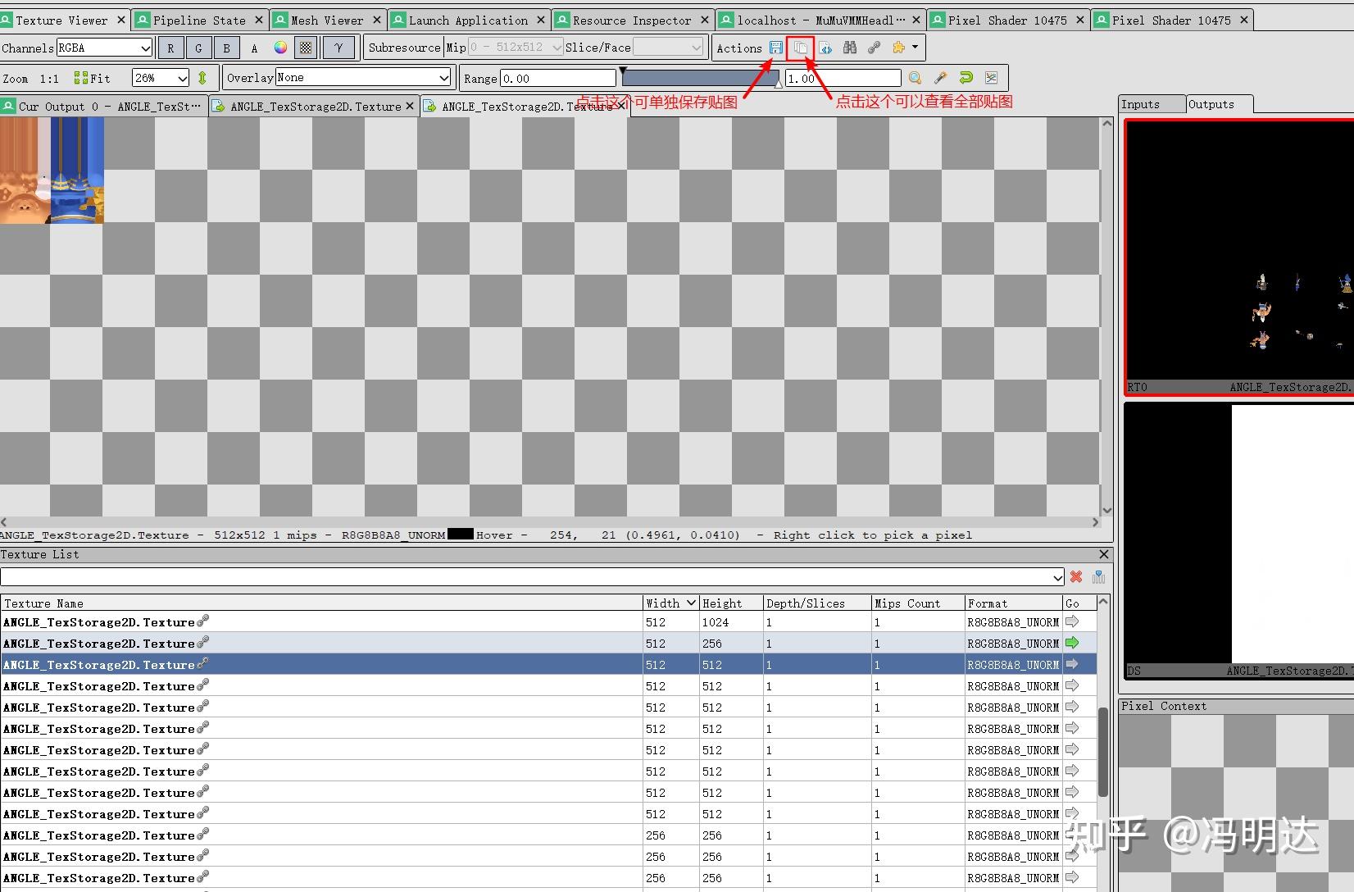Sort by Width column header

(x=670, y=603)
